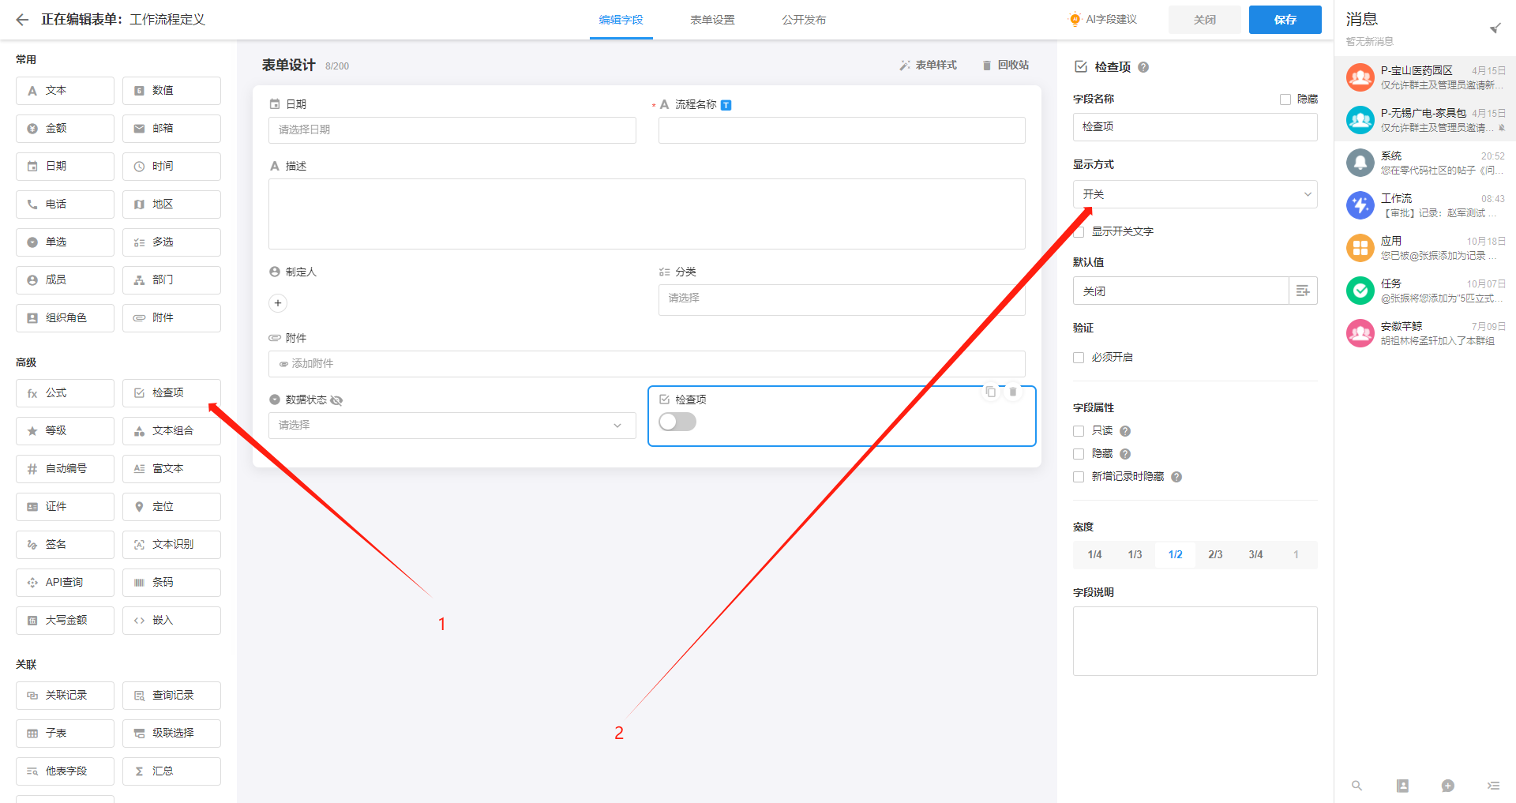
Task: Copy the selected 检查项 field
Action: coord(990,392)
